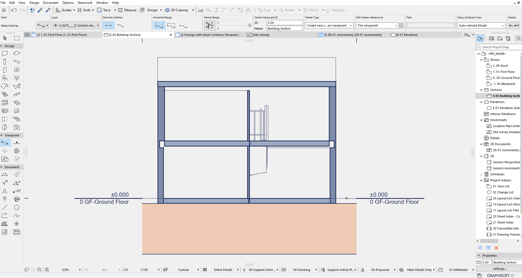
Task: Click the Settings... button
Action: (x=500, y=269)
